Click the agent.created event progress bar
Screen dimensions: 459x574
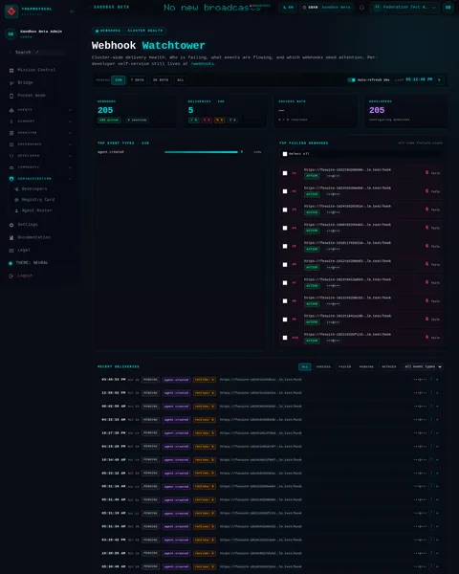[x=201, y=152]
